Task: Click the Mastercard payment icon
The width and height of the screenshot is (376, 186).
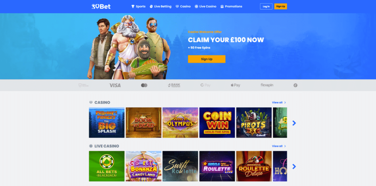Action: [144, 85]
